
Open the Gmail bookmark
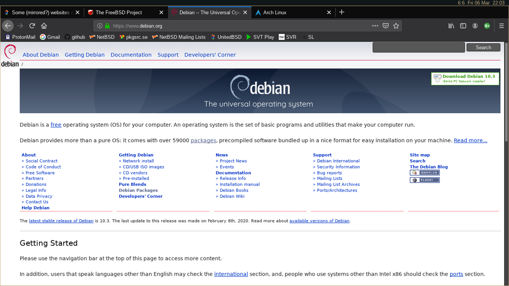50,37
